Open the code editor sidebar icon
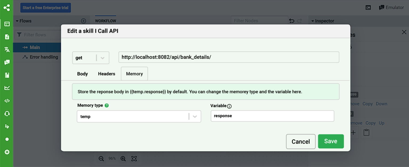The height and width of the screenshot is (167, 409). (x=7, y=101)
